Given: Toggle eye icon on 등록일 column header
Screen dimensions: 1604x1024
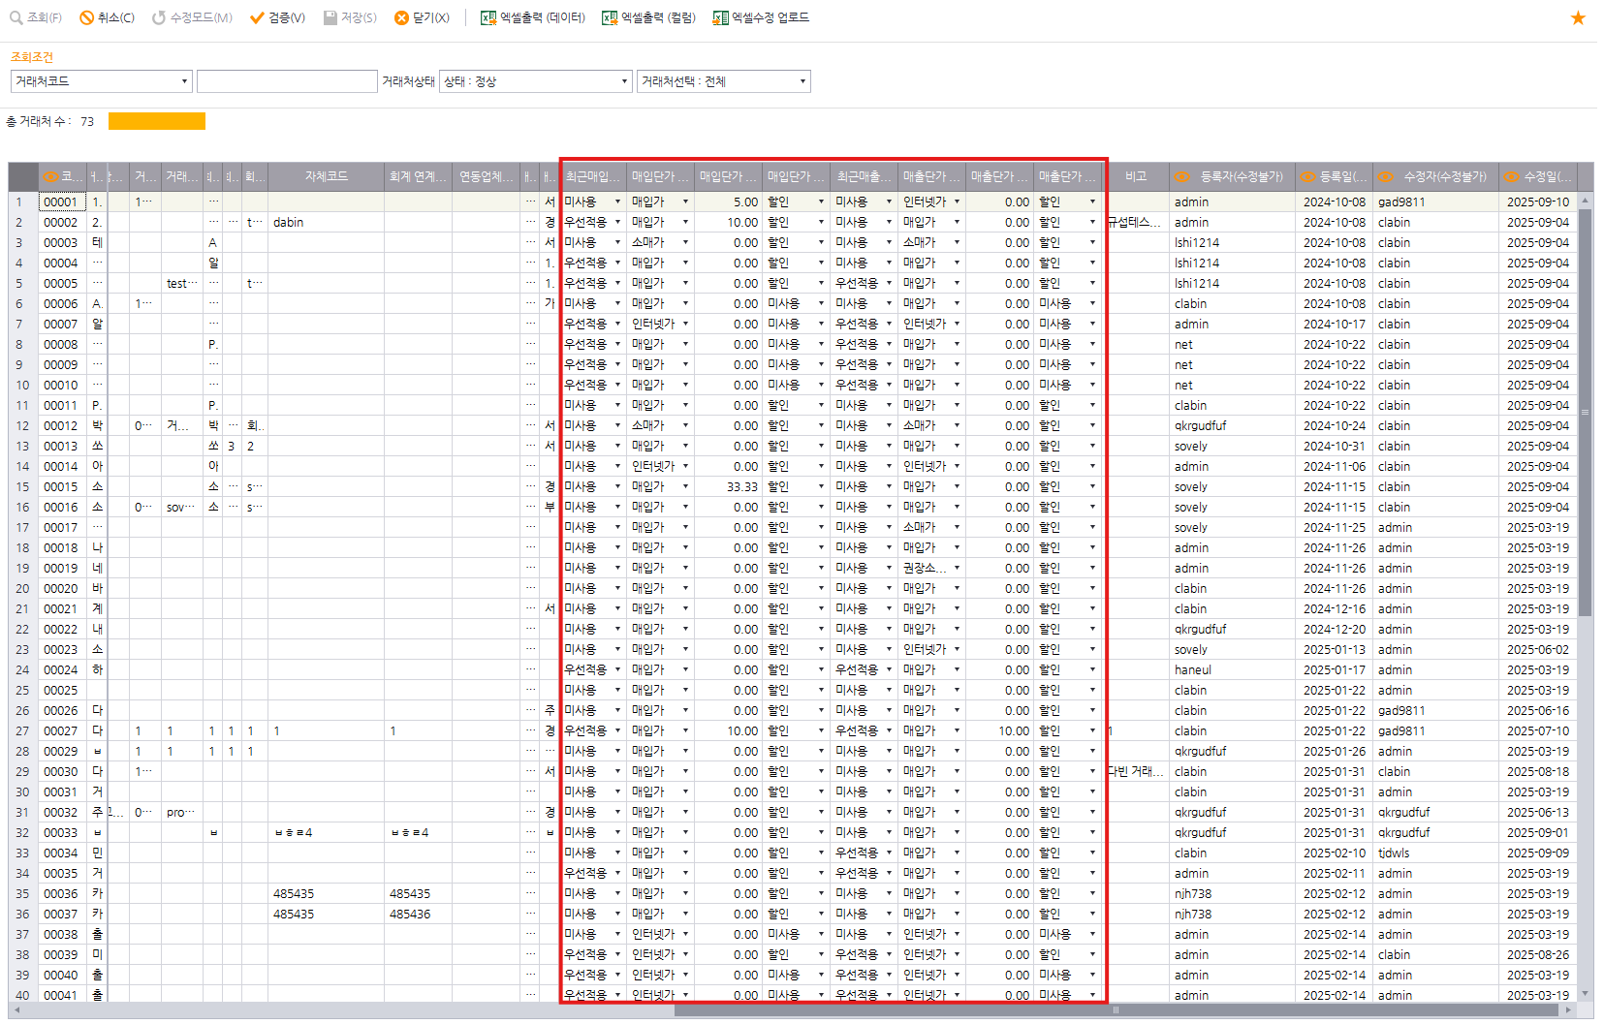Looking at the screenshot, I should point(1308,176).
